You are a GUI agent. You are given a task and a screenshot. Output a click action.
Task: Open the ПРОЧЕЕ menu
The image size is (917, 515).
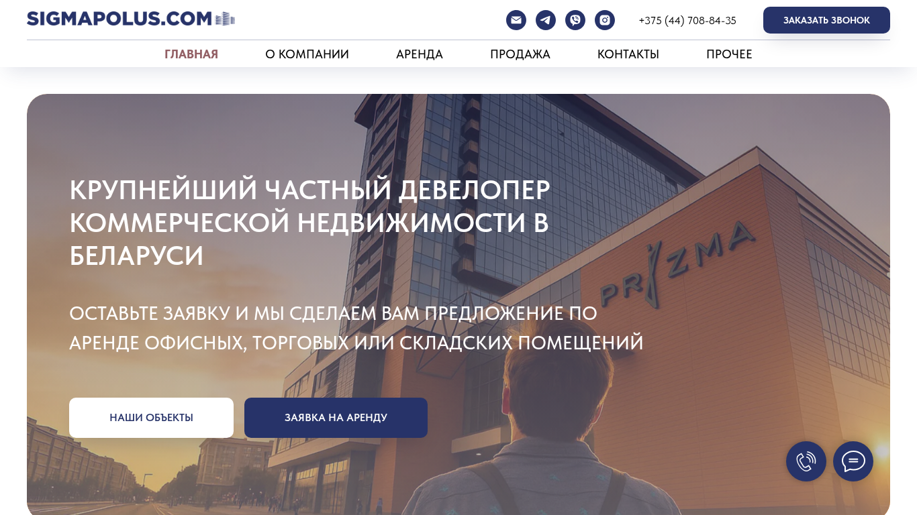729,54
